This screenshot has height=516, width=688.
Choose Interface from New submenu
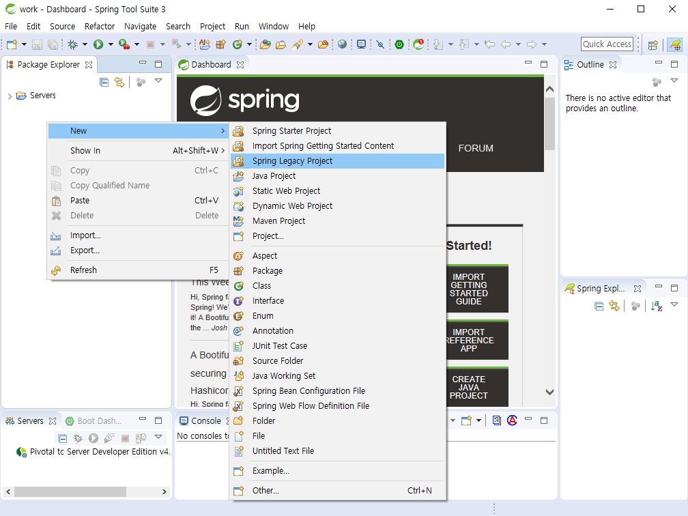(337, 300)
